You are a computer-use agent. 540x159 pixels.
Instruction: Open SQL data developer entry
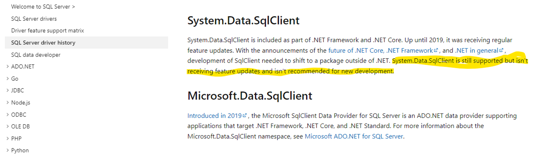(x=36, y=55)
